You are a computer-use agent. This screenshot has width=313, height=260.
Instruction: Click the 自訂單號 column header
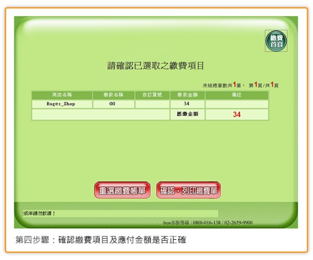(152, 95)
